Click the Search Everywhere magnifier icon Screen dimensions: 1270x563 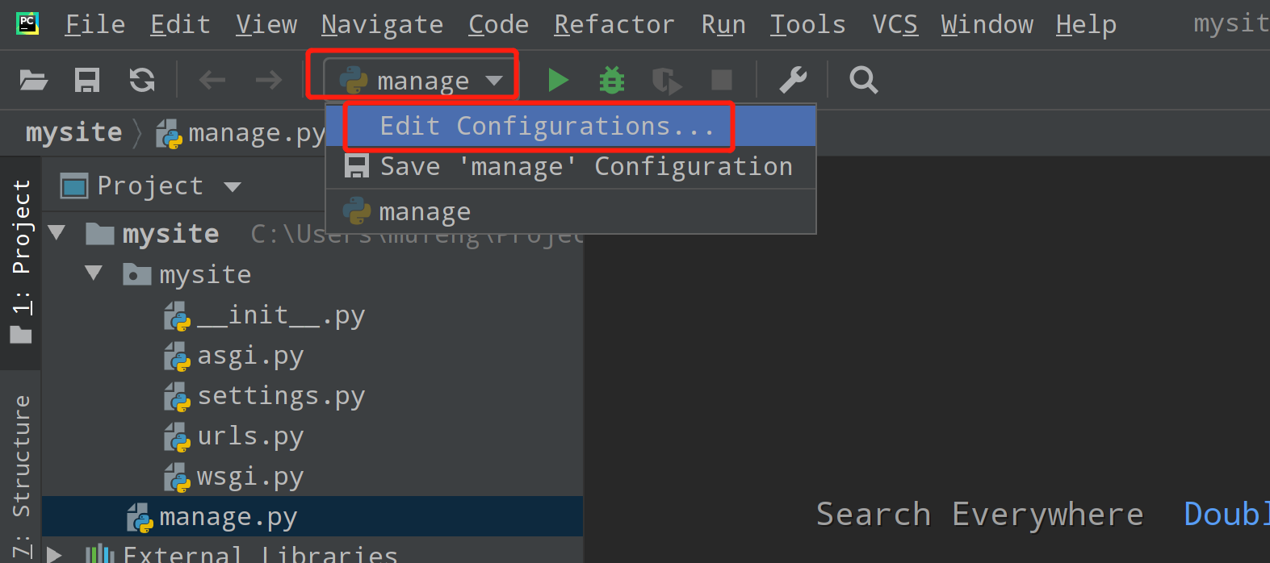point(863,80)
